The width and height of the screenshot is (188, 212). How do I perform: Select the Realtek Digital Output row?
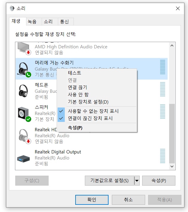click(x=92, y=158)
